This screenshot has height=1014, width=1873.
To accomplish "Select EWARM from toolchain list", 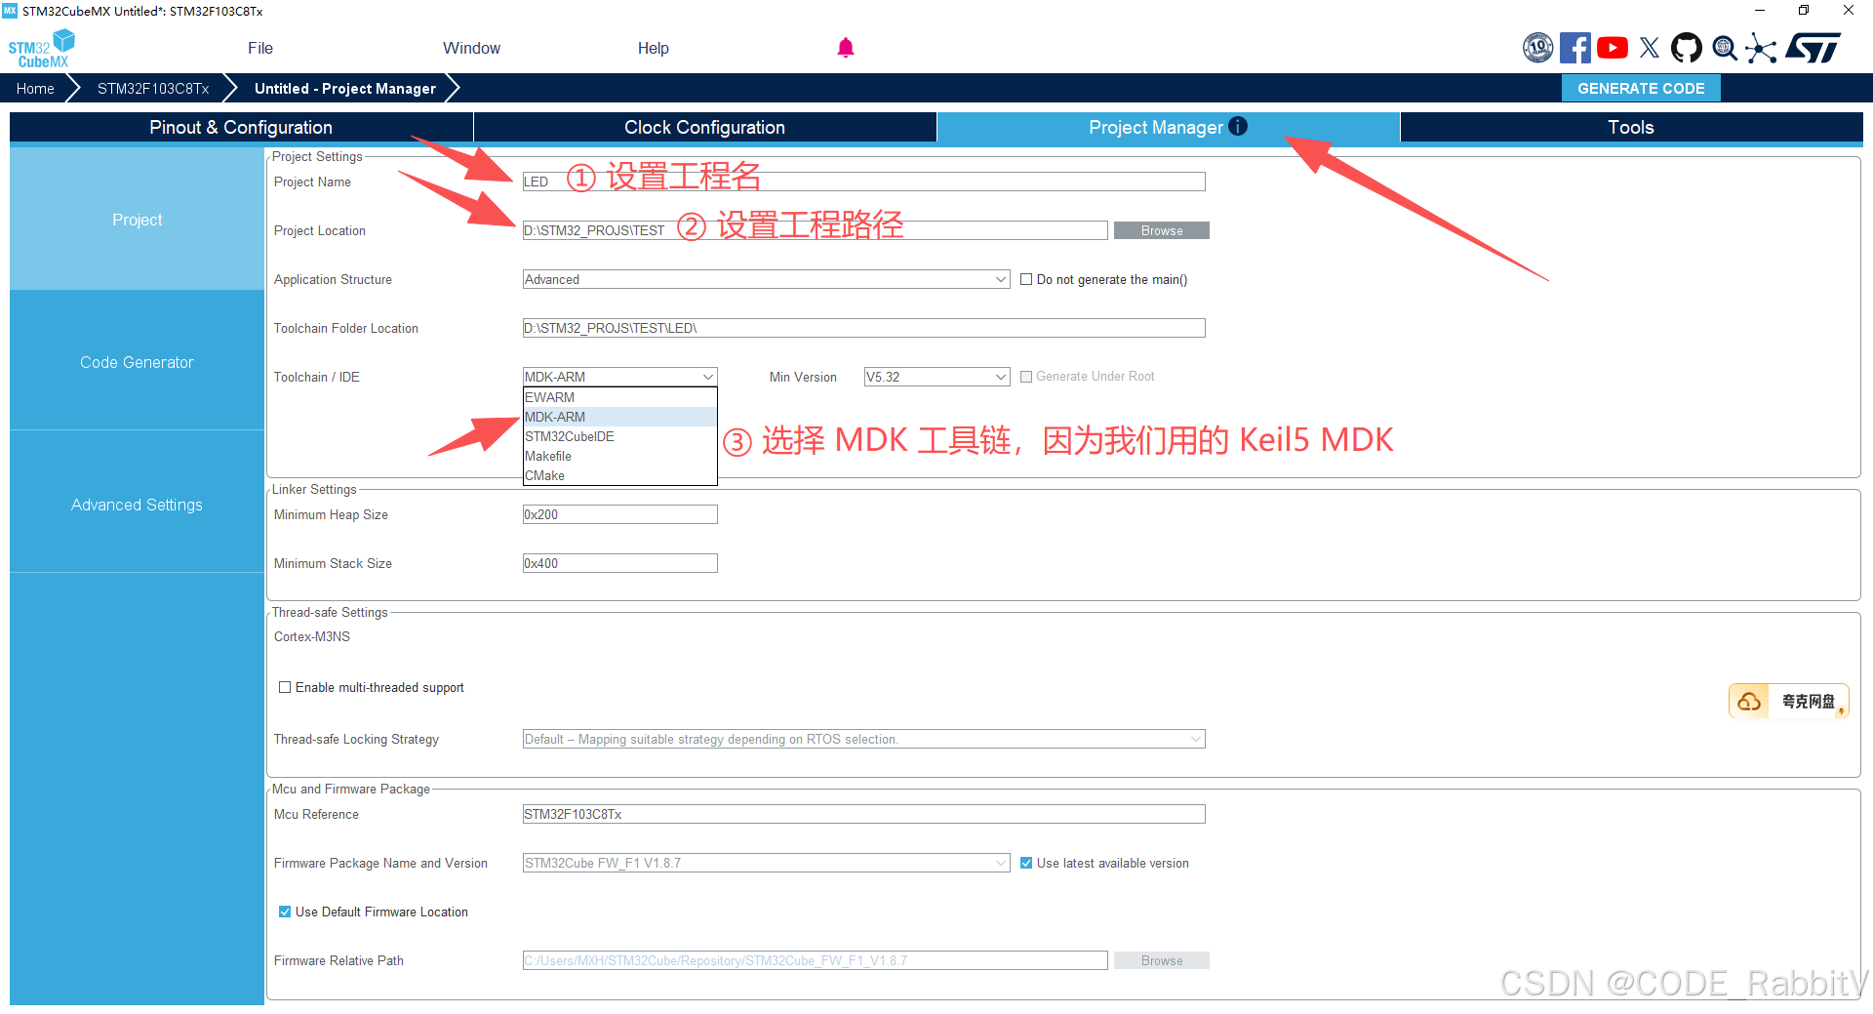I will point(619,397).
